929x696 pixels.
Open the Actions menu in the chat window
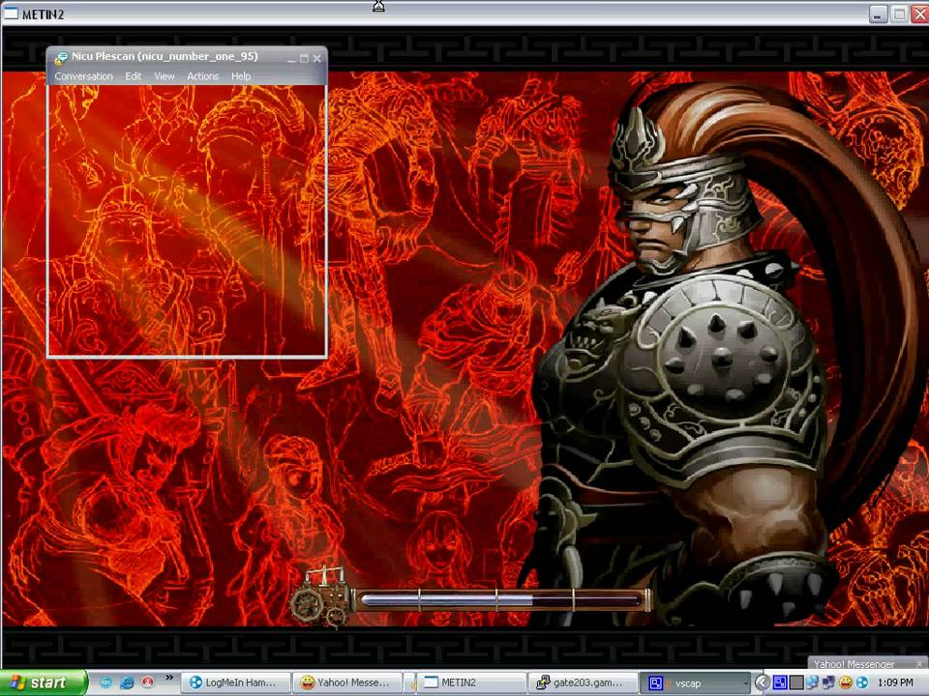pos(202,76)
